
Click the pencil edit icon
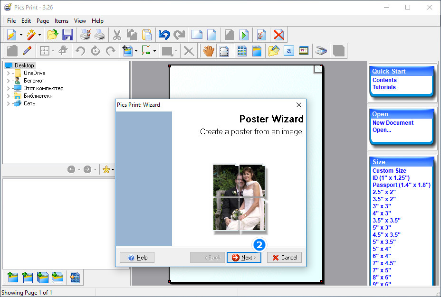click(x=27, y=51)
